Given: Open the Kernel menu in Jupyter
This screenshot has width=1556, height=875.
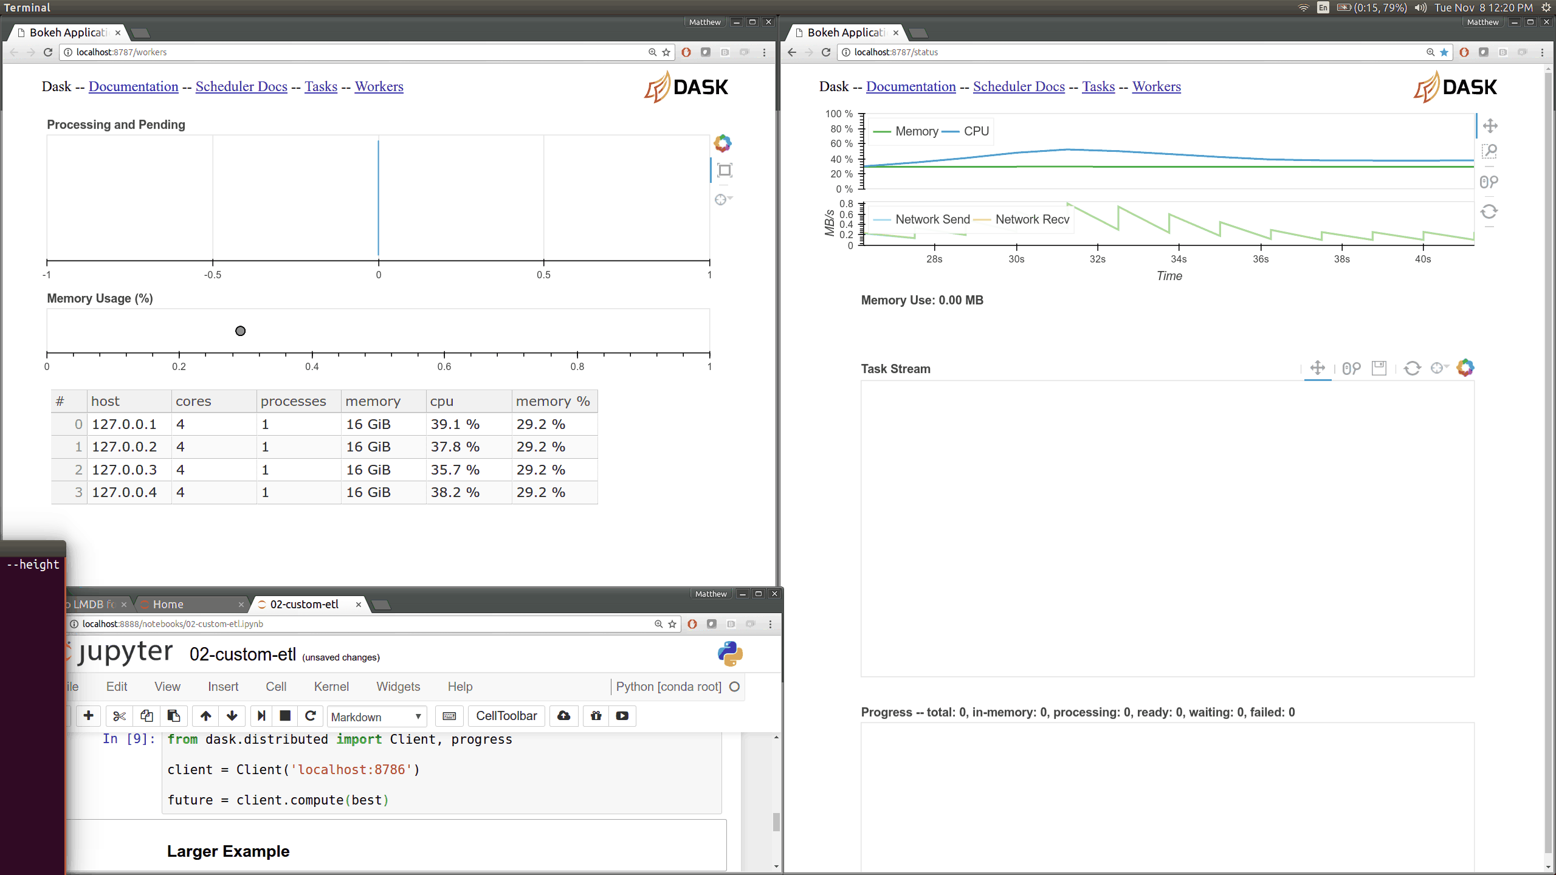Looking at the screenshot, I should pyautogui.click(x=331, y=687).
